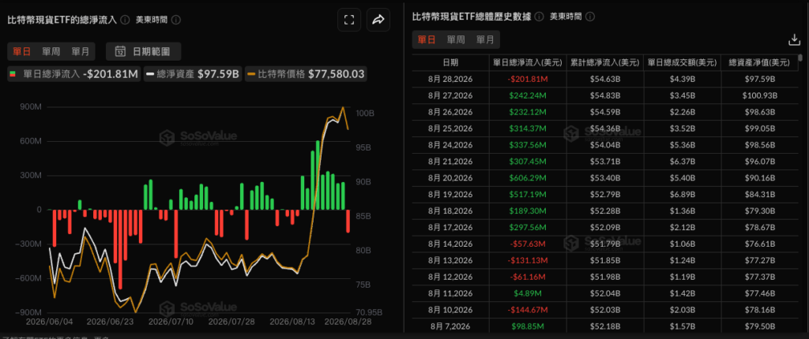This screenshot has width=809, height=339.
Task: Click the 日期 column header
Action: point(450,62)
